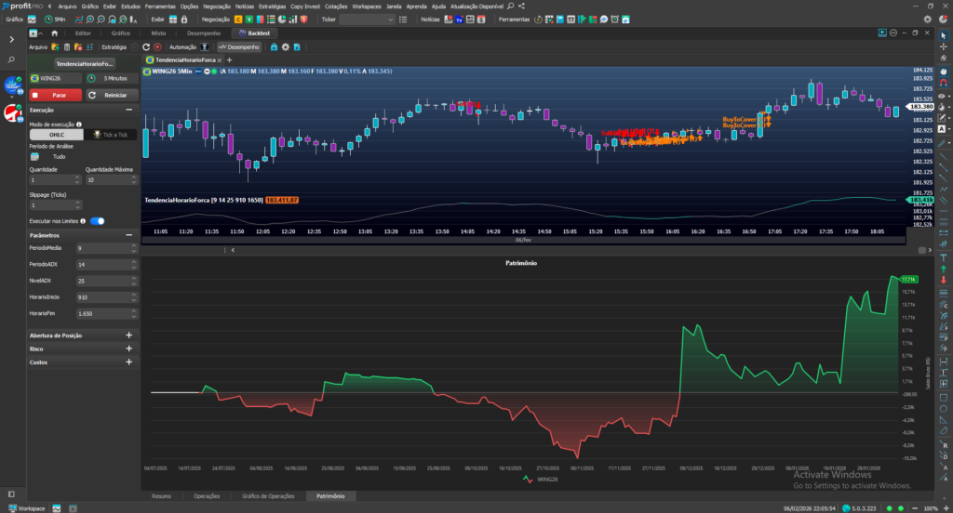The width and height of the screenshot is (953, 513).
Task: Toggle the Executar nos Limites switch
Action: click(x=98, y=221)
